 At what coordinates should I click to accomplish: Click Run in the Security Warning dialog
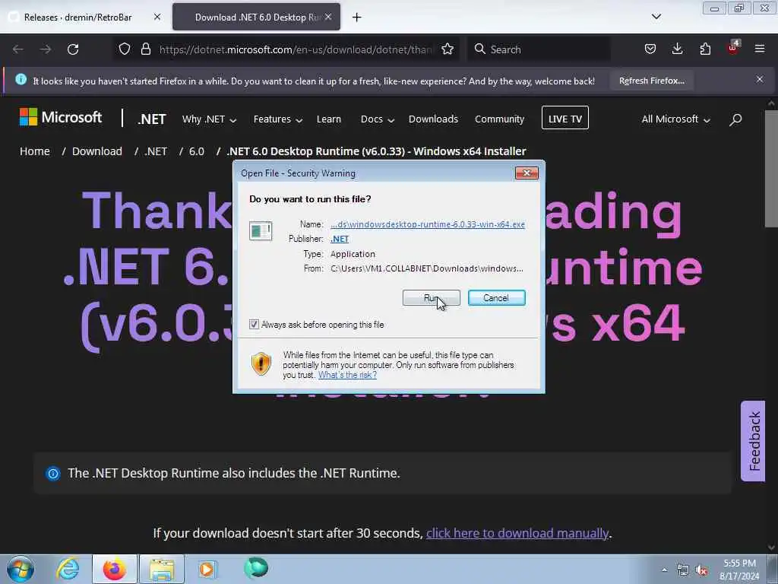pyautogui.click(x=432, y=298)
